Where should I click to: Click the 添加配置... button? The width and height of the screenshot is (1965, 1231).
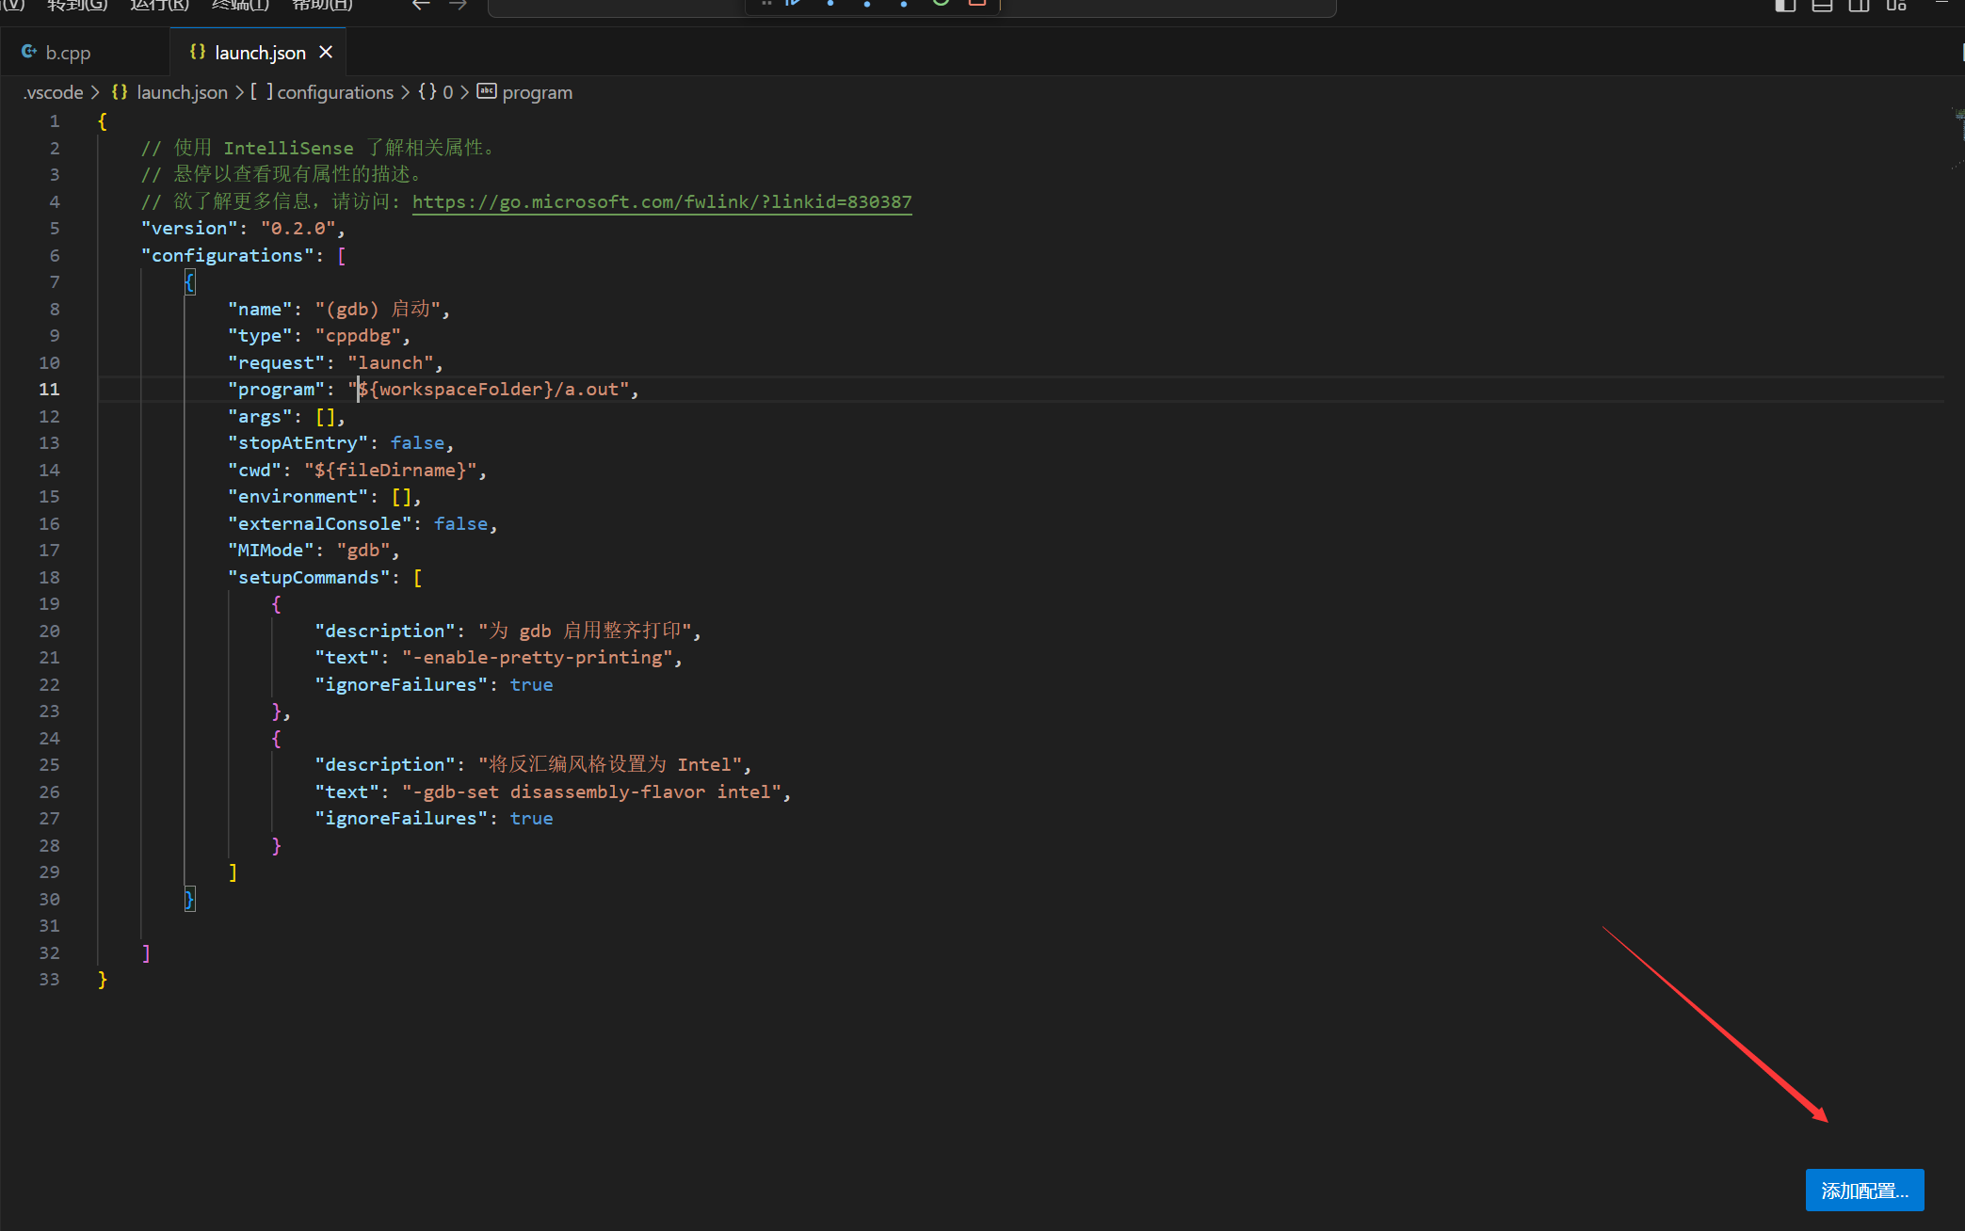pos(1863,1191)
